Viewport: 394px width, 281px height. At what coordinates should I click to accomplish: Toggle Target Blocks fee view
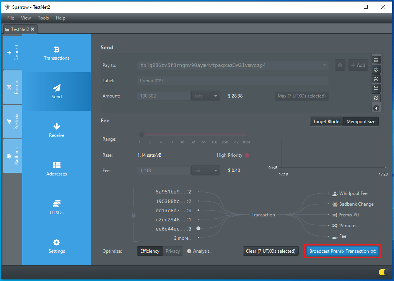[x=327, y=122]
